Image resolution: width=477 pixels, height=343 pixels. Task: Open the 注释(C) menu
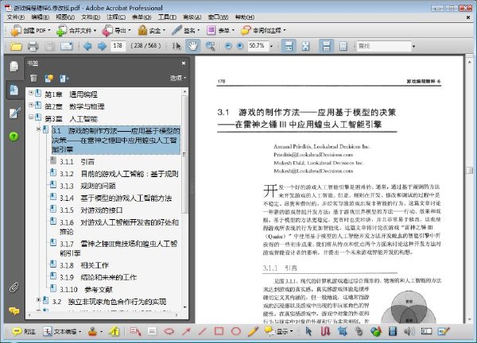pyautogui.click(x=116, y=17)
